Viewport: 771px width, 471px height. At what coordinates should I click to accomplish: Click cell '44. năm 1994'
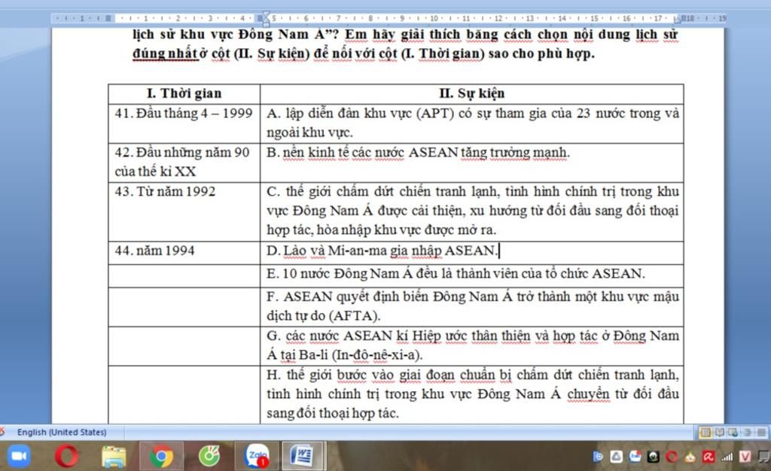click(184, 253)
